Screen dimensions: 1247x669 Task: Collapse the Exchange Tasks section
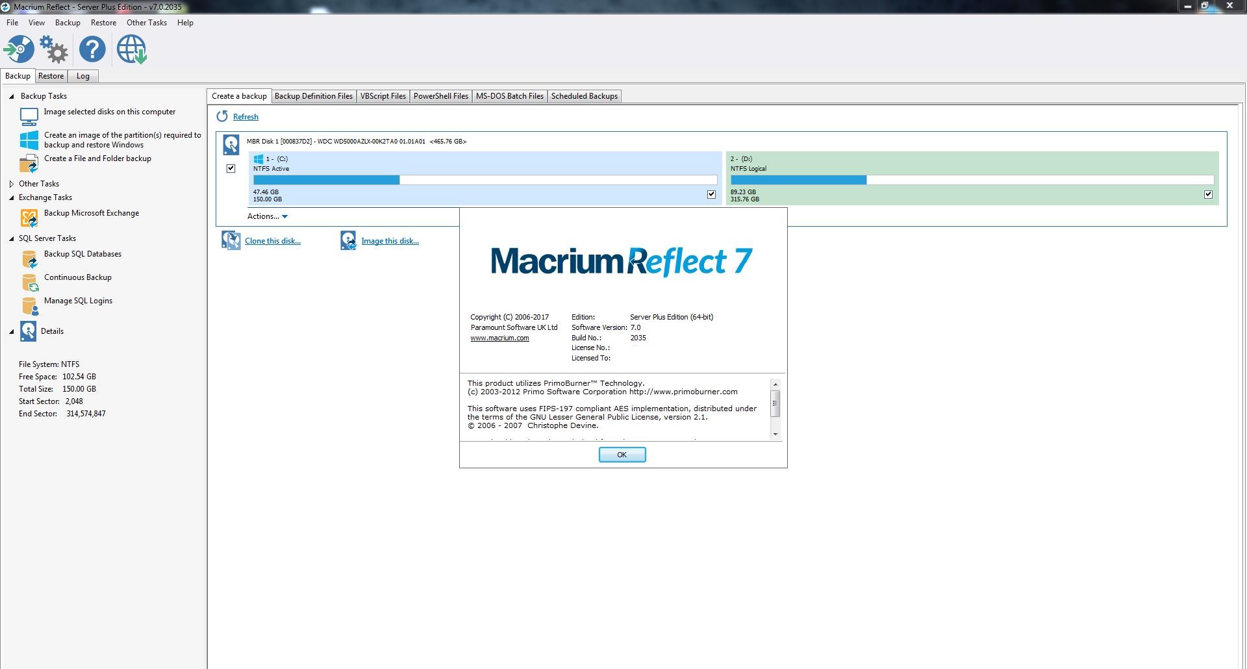[12, 197]
